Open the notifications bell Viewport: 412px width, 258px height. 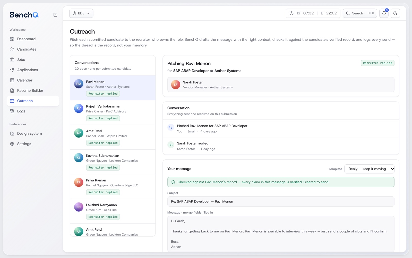click(x=384, y=13)
